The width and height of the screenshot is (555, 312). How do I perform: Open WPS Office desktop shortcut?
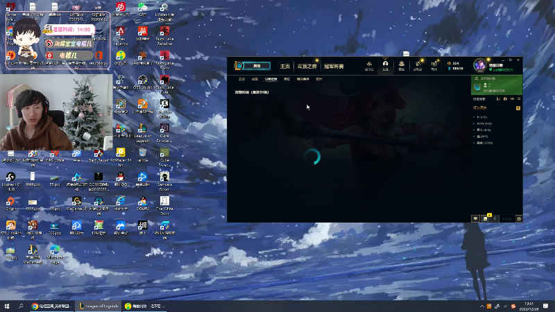coord(55,155)
